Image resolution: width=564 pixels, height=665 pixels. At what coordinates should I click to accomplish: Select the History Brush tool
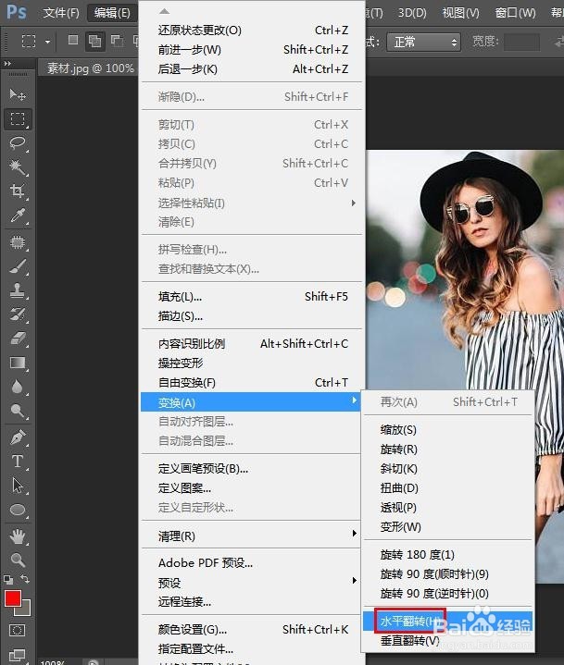[18, 314]
